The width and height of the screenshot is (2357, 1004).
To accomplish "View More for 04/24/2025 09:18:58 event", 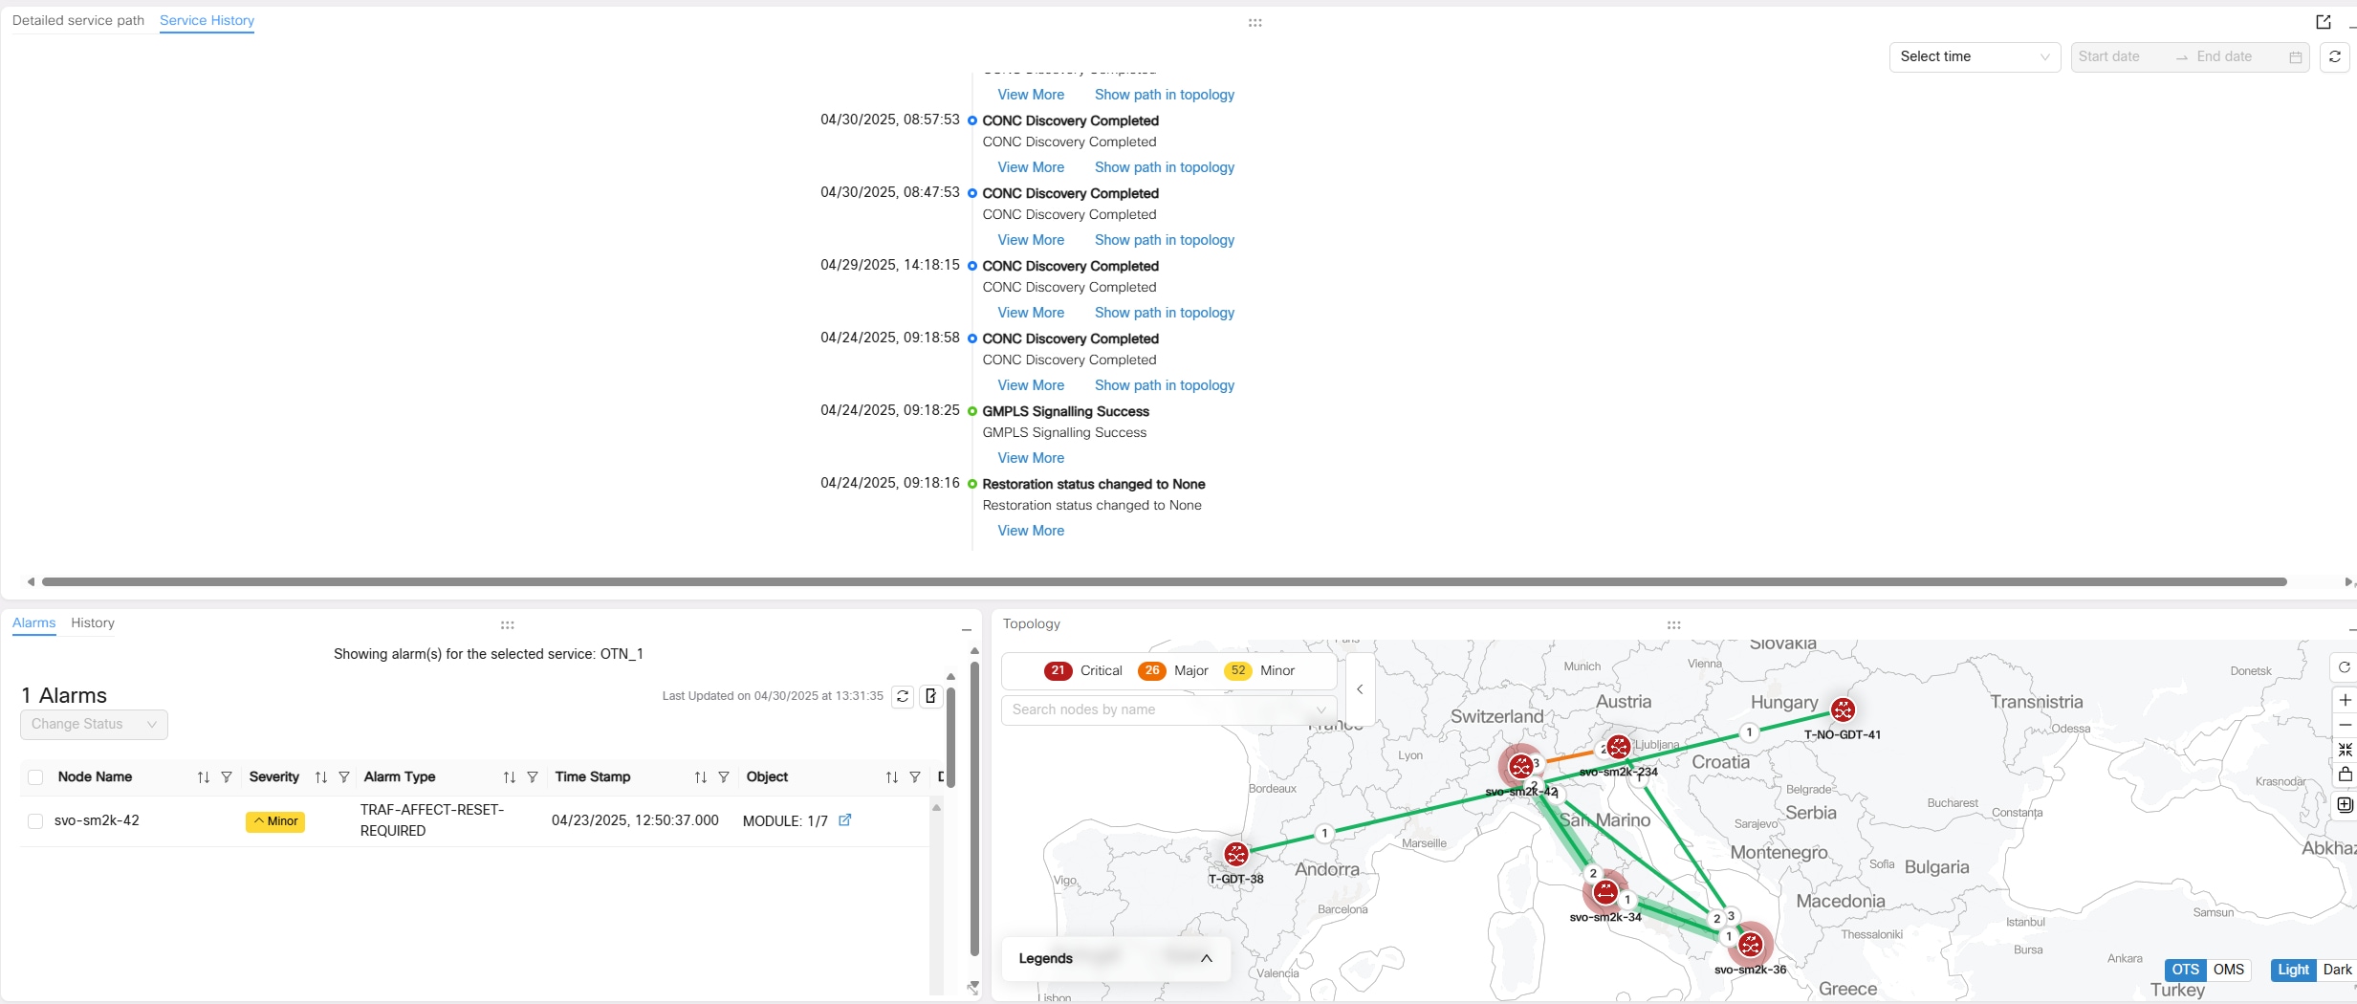I will [1031, 385].
